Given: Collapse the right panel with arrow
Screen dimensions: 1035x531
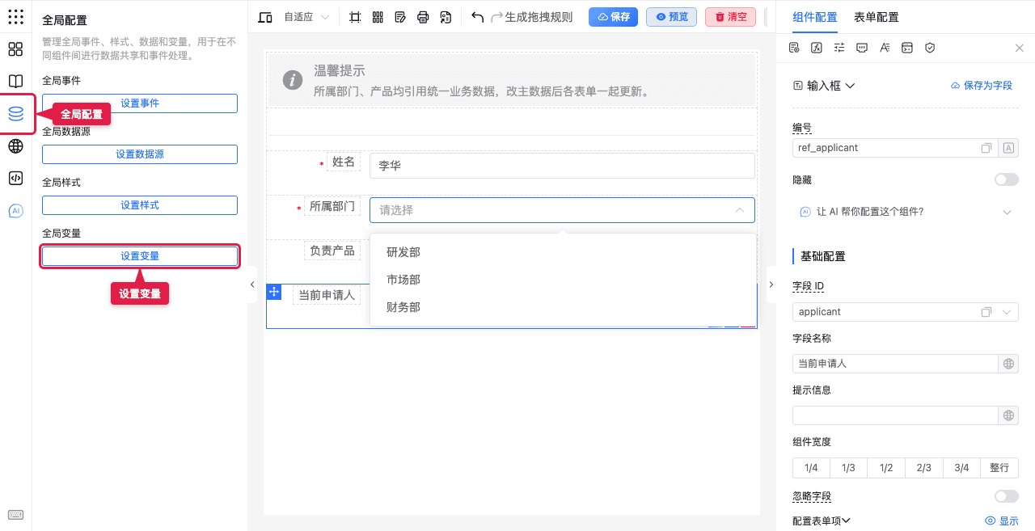Looking at the screenshot, I should pyautogui.click(x=771, y=284).
